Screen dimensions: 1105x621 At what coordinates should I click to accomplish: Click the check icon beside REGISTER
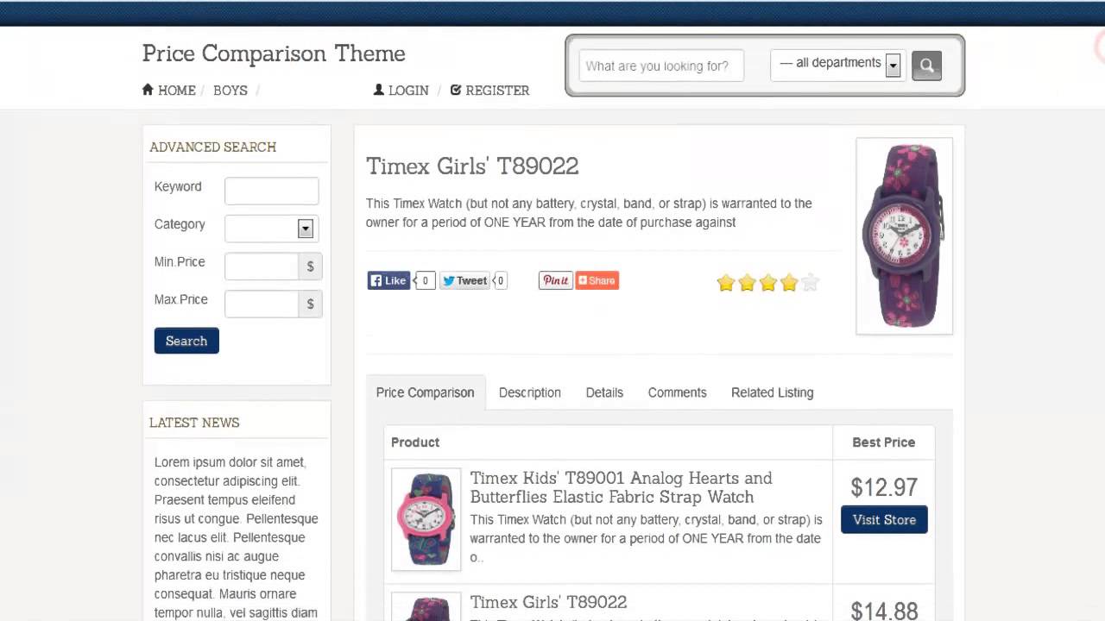point(456,90)
